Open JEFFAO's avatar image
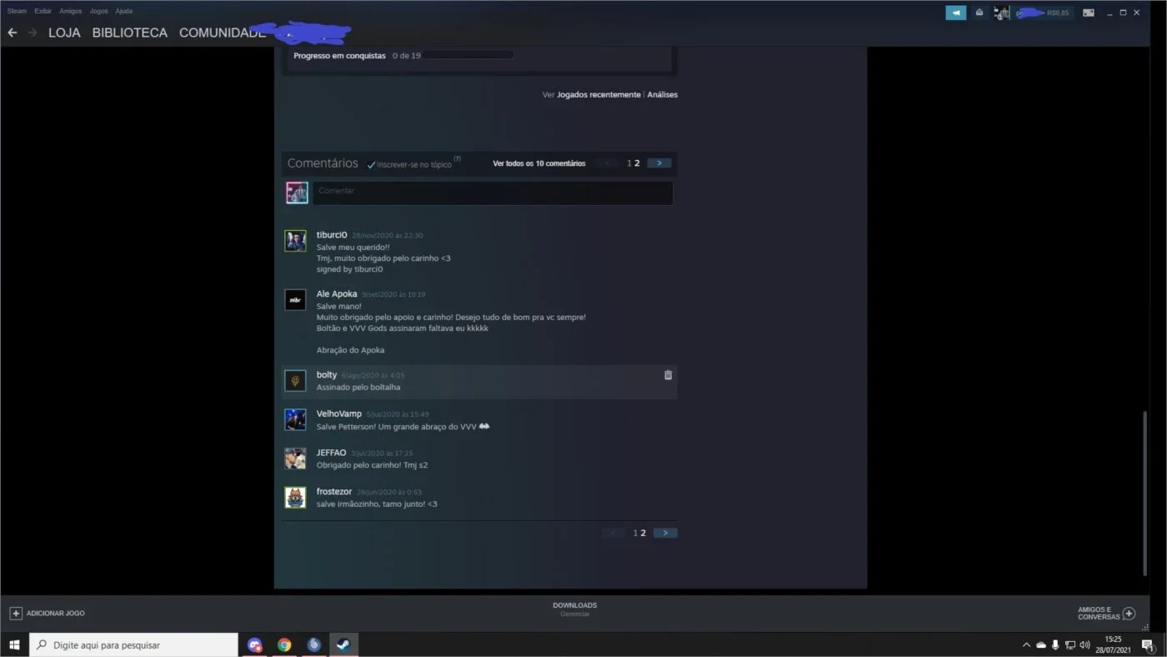Viewport: 1167px width, 657px height. pyautogui.click(x=295, y=459)
